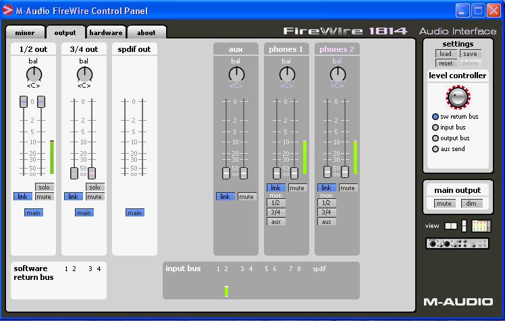Enable 1/2 monitor source for phones 2
The height and width of the screenshot is (321, 505).
click(327, 202)
